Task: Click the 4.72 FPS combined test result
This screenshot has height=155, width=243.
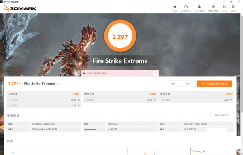Action: point(228,100)
